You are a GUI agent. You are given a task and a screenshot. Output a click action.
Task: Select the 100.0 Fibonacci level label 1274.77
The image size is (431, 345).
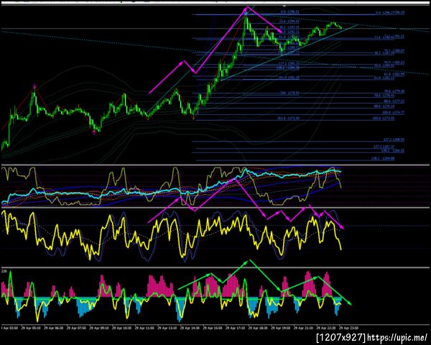click(393, 113)
